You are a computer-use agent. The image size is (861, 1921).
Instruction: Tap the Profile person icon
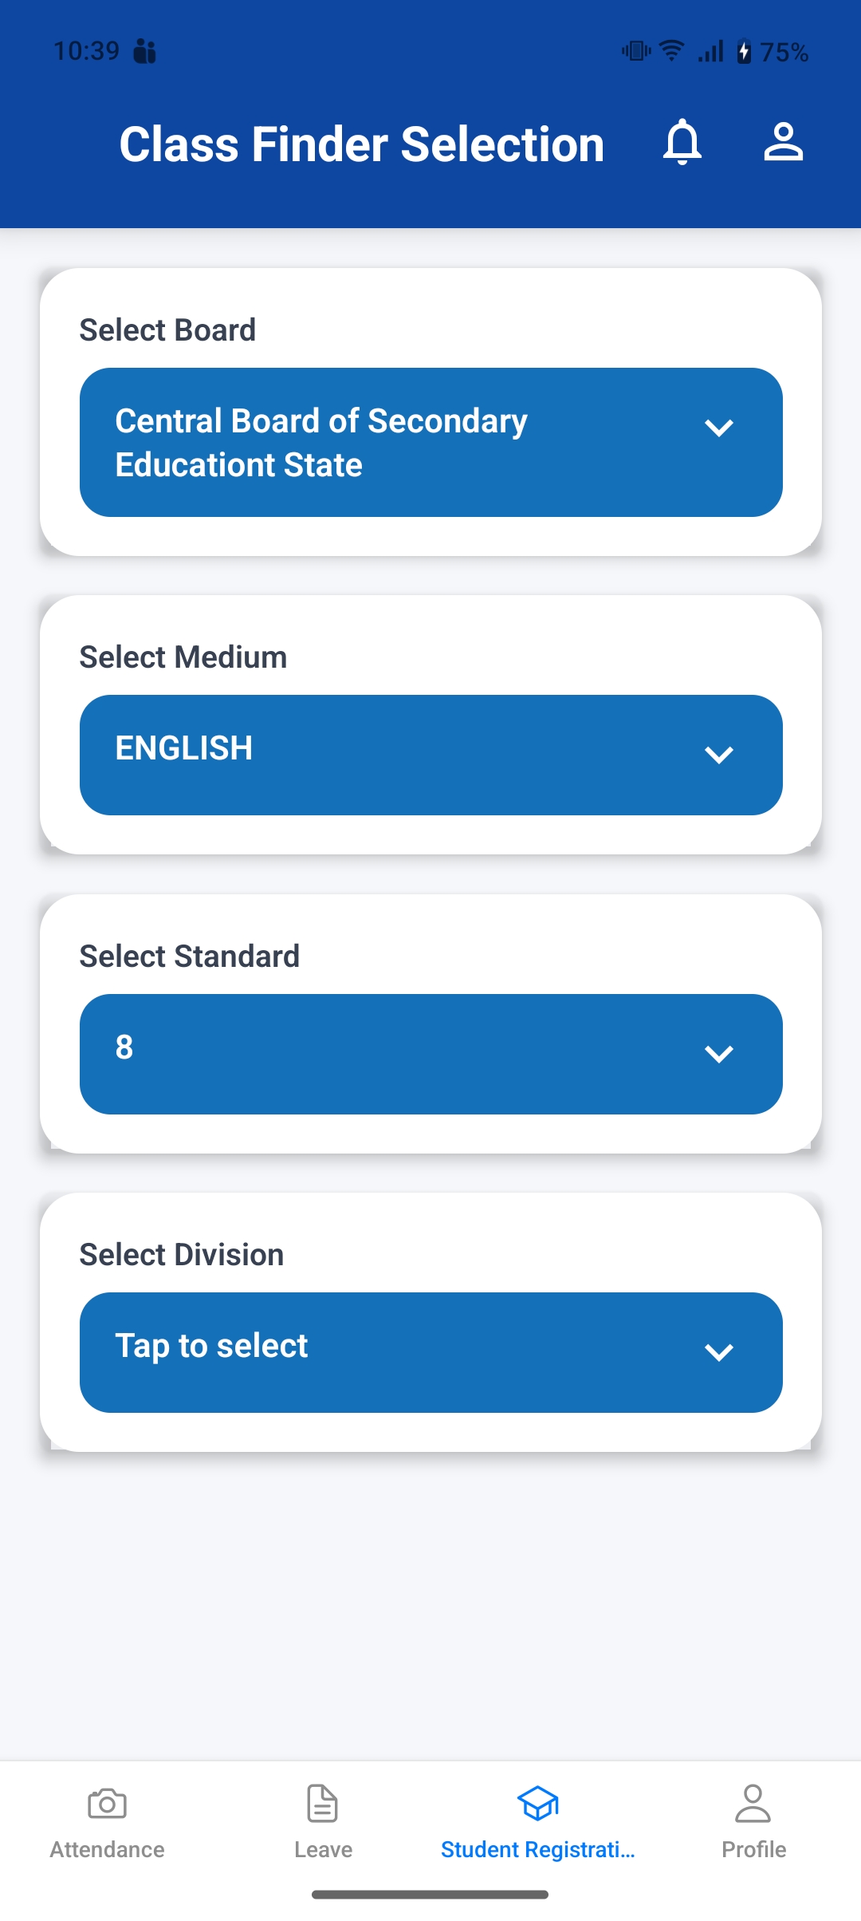point(753,1803)
